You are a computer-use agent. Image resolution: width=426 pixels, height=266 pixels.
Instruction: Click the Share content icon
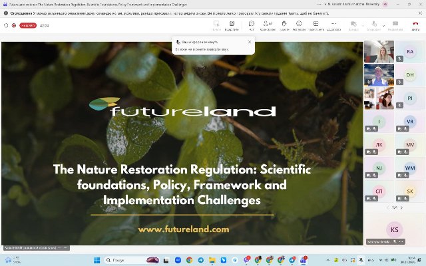click(395, 25)
